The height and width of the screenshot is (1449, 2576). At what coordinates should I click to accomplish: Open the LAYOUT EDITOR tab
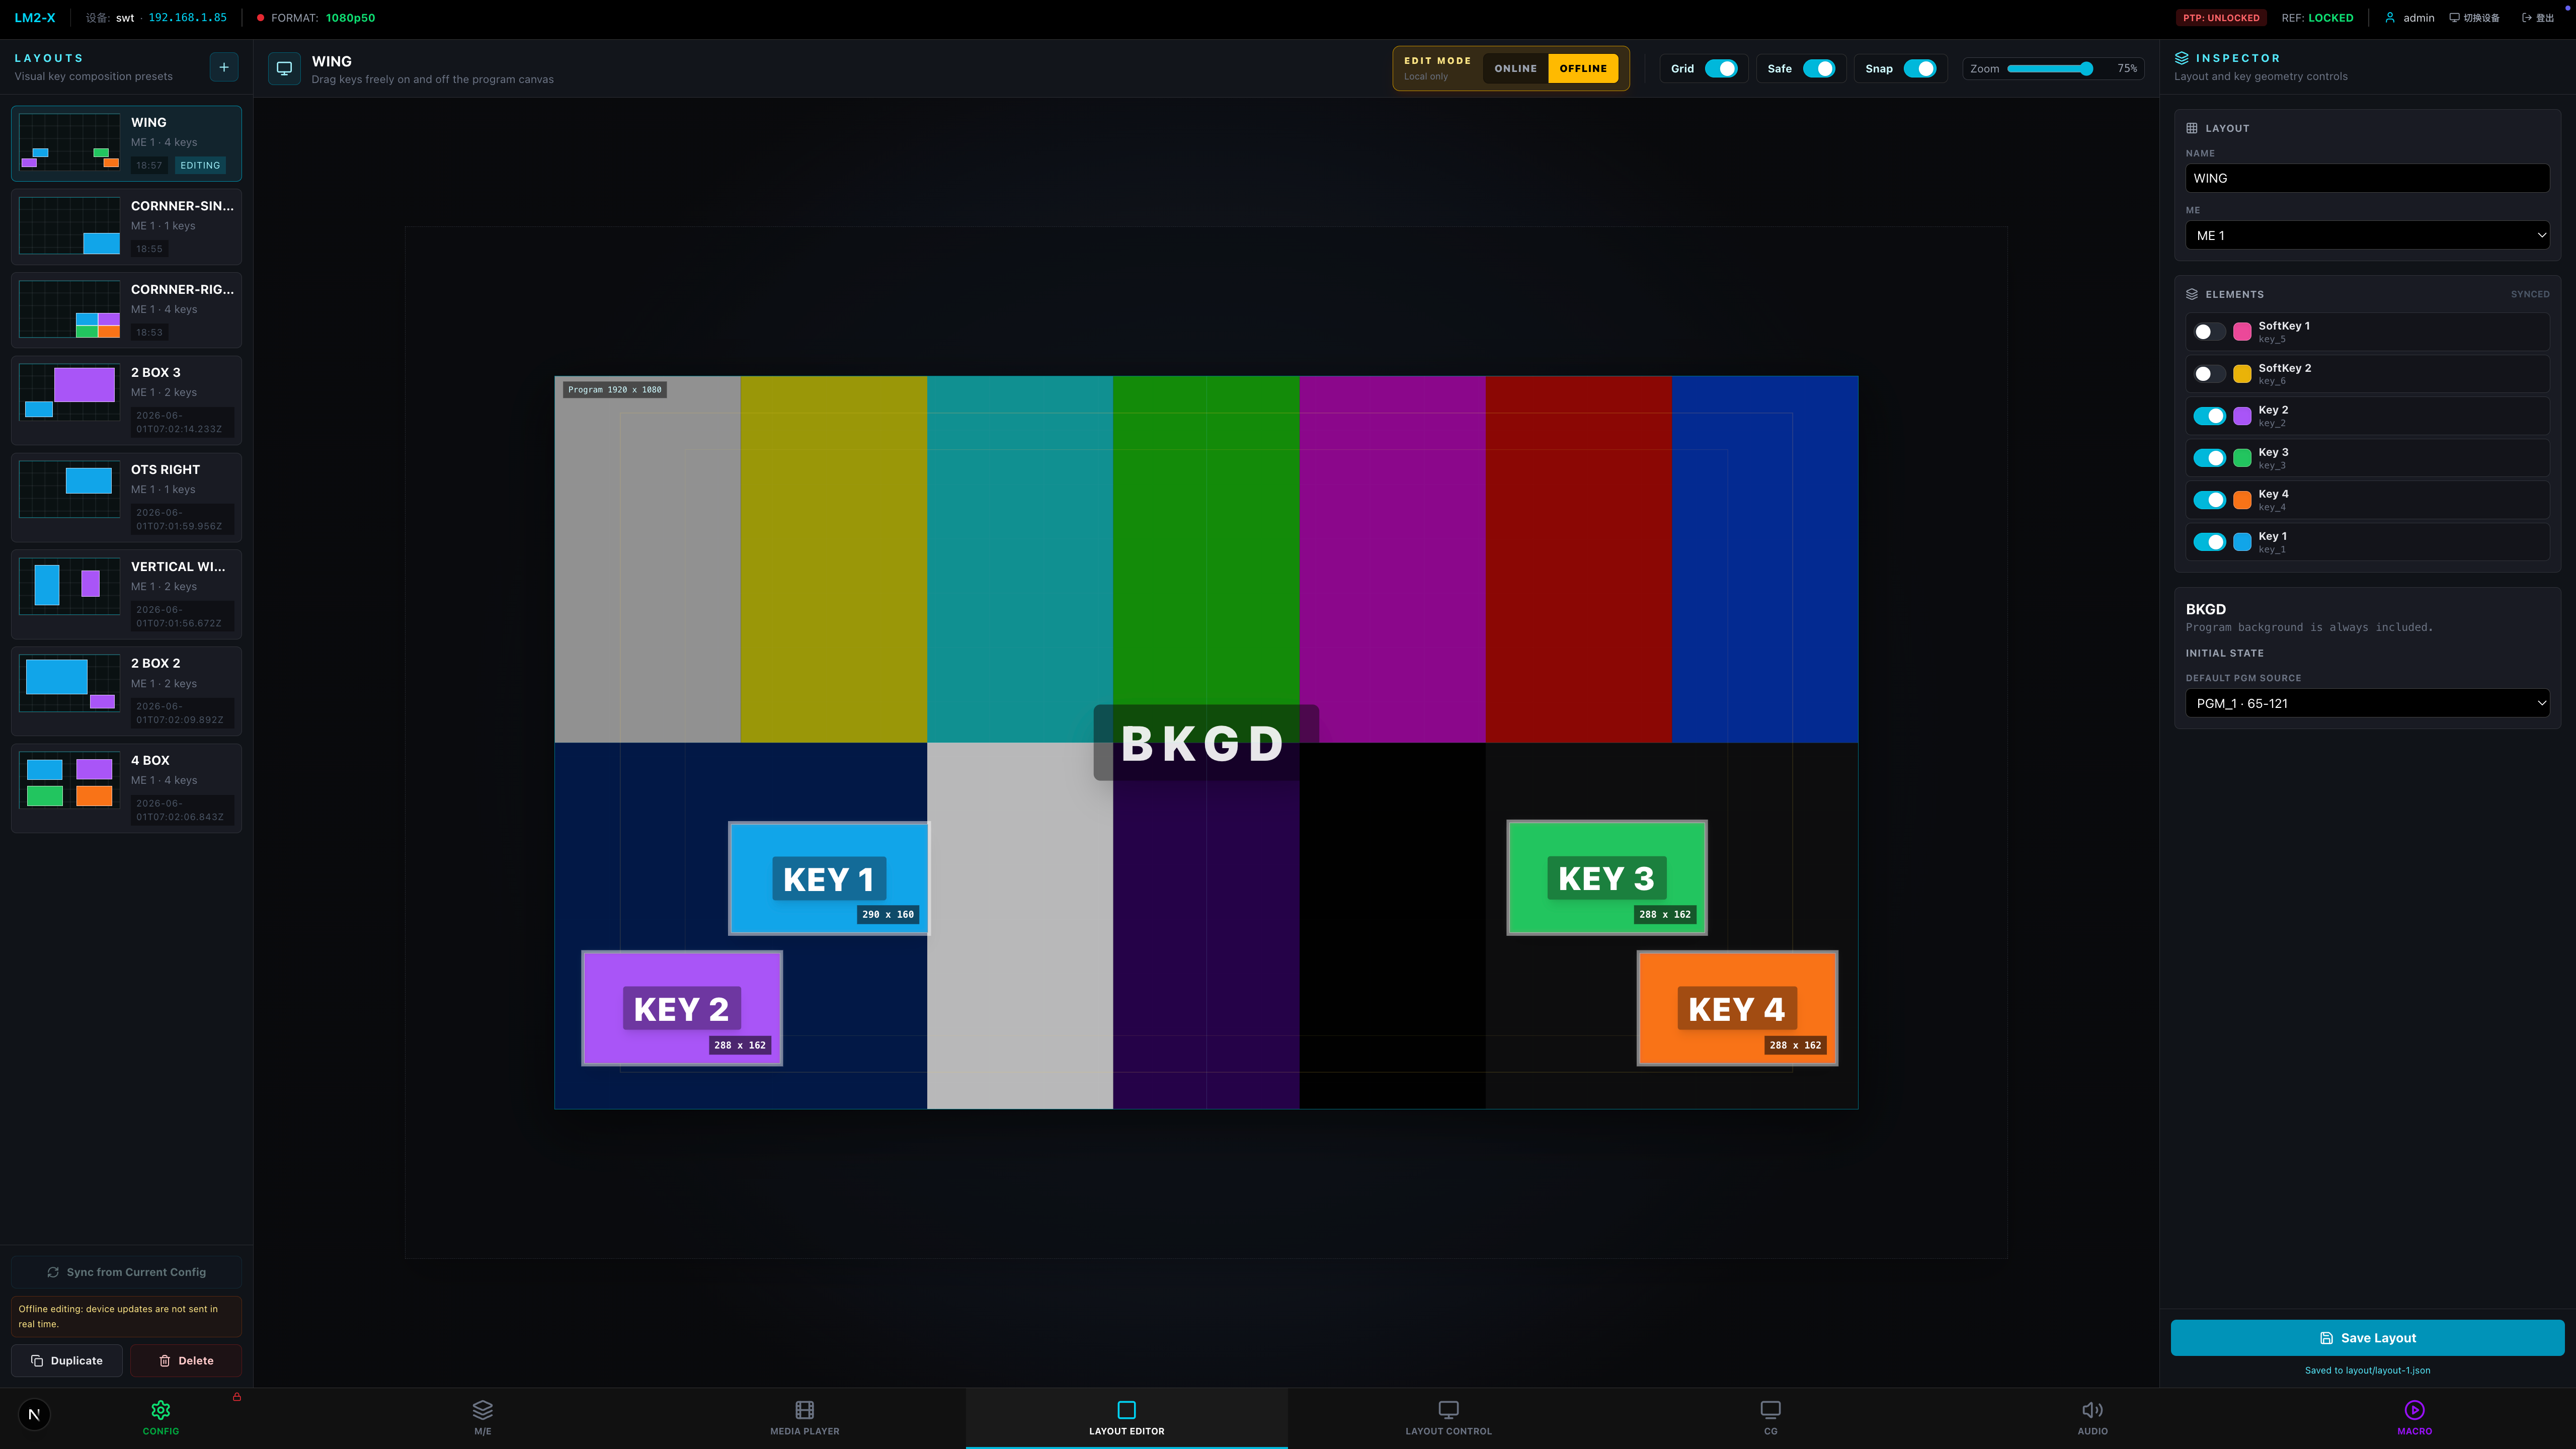point(1127,1418)
